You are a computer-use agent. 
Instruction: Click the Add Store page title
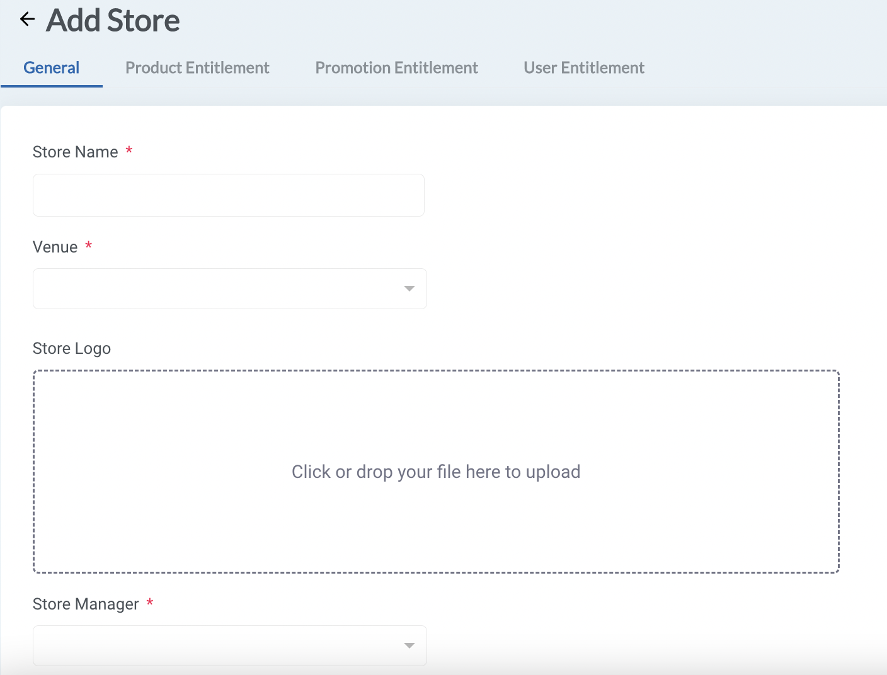point(112,20)
